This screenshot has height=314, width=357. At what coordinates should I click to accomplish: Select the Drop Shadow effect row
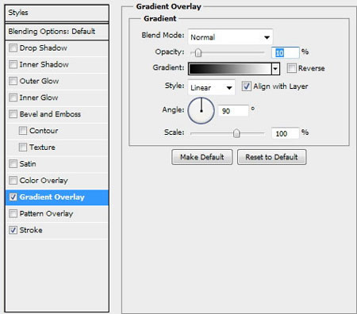tap(57, 48)
